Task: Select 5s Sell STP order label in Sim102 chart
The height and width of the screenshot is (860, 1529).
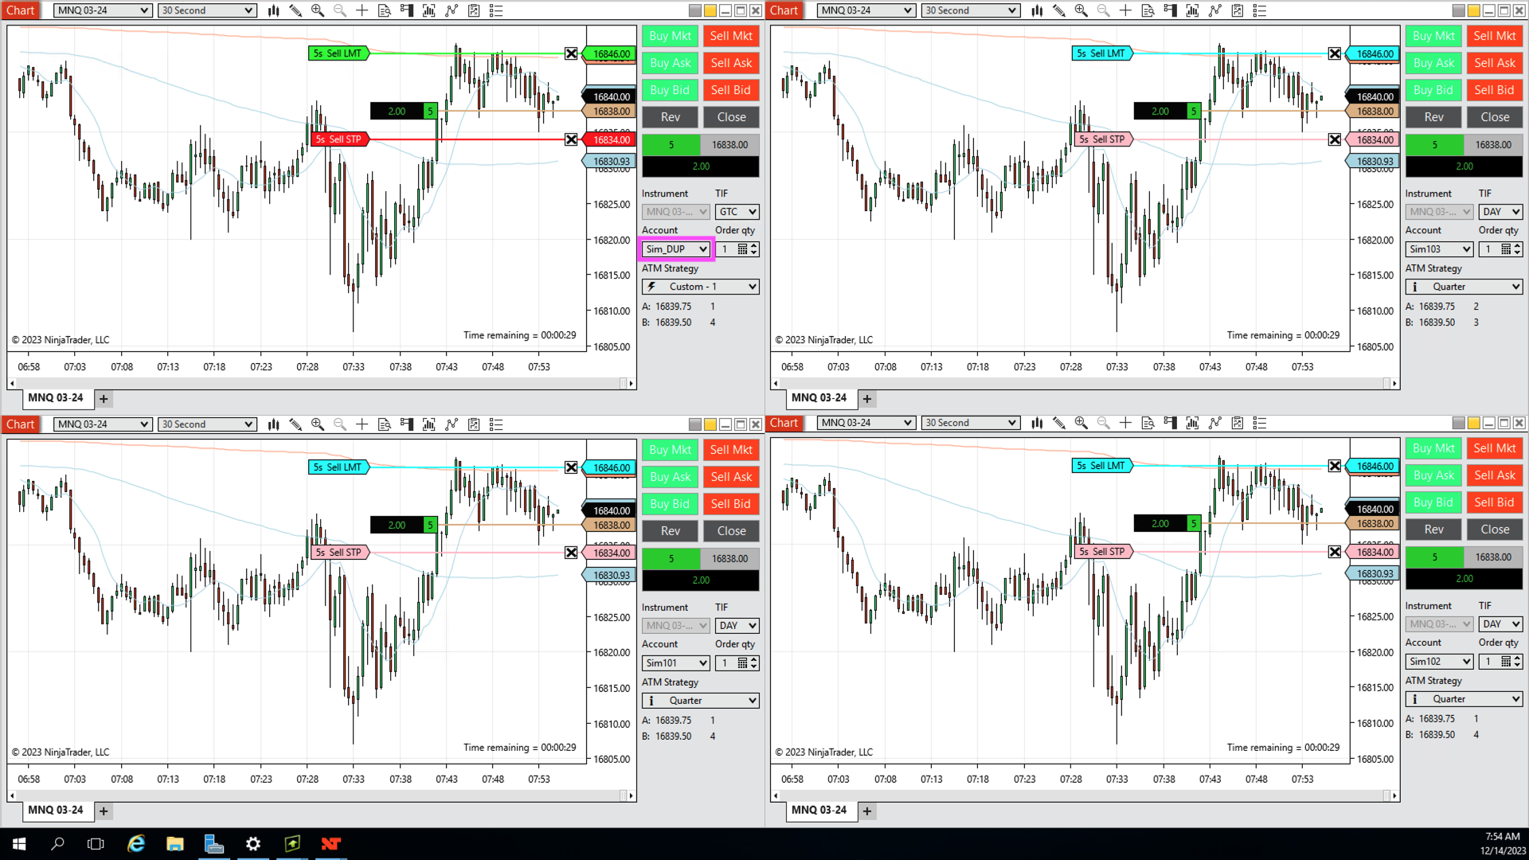Action: click(x=1103, y=551)
